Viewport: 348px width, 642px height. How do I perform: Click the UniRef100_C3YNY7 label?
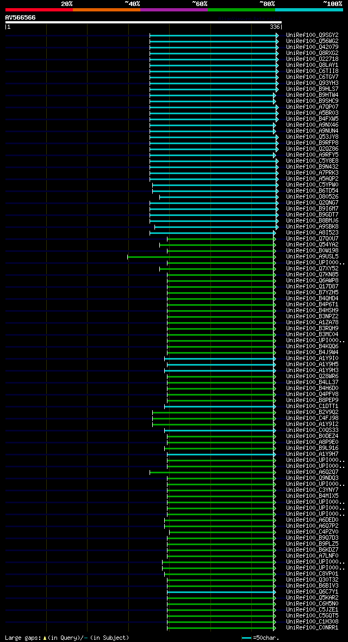coord(312,490)
